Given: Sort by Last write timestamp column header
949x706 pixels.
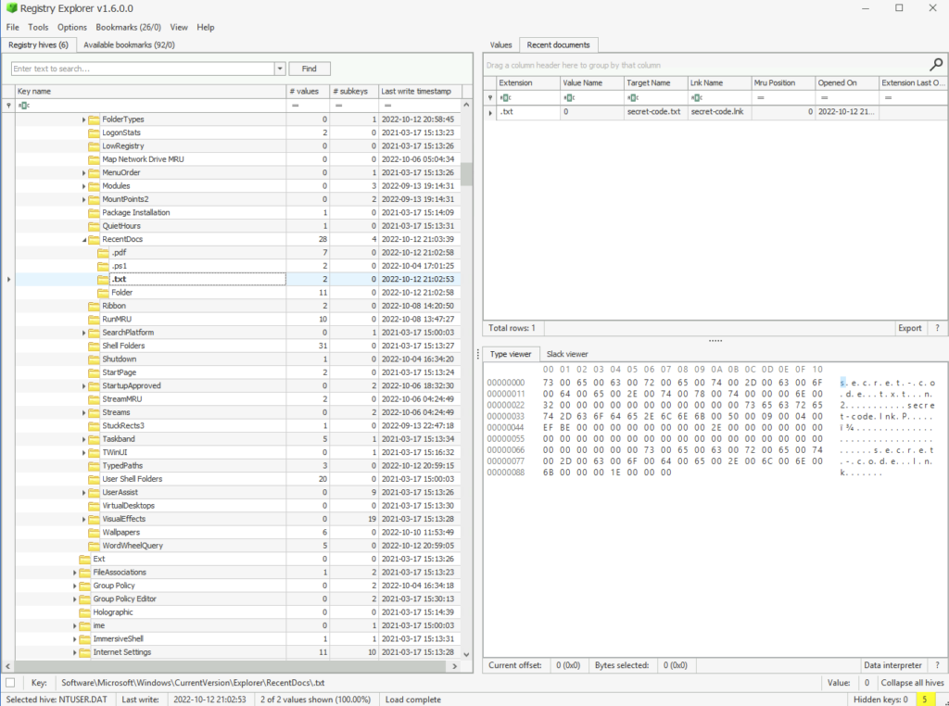Looking at the screenshot, I should pos(420,92).
